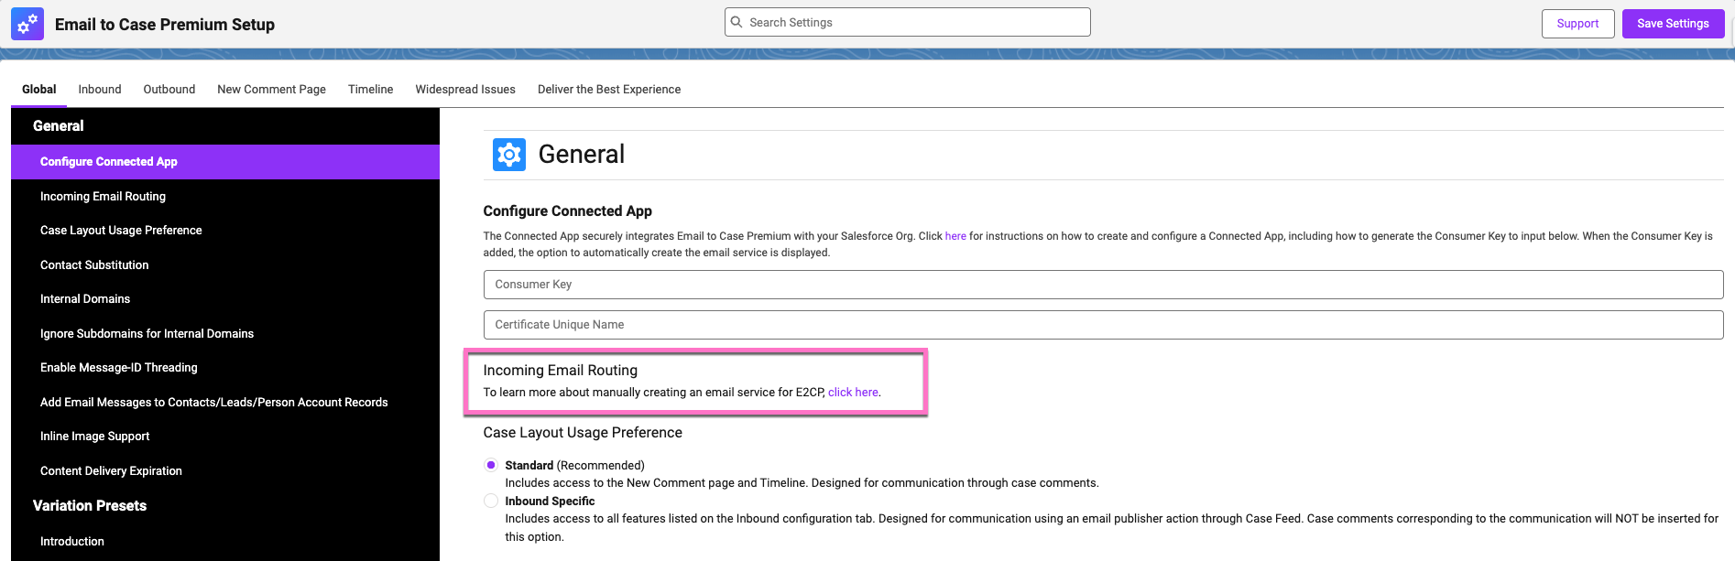The height and width of the screenshot is (561, 1735).
Task: Open Deliver the Best Experience tab
Action: pos(609,90)
